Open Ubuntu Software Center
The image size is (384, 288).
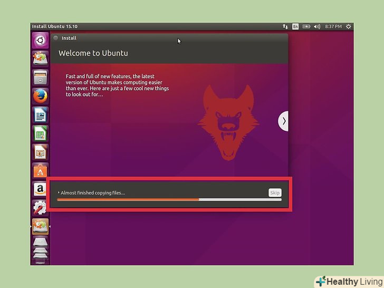click(x=40, y=171)
